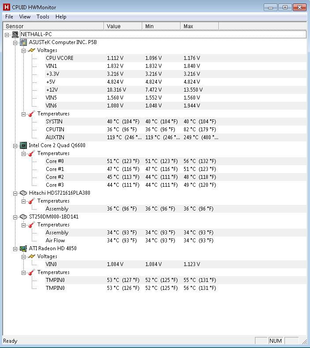Select the +3.3V voltage row

pyautogui.click(x=176, y=74)
